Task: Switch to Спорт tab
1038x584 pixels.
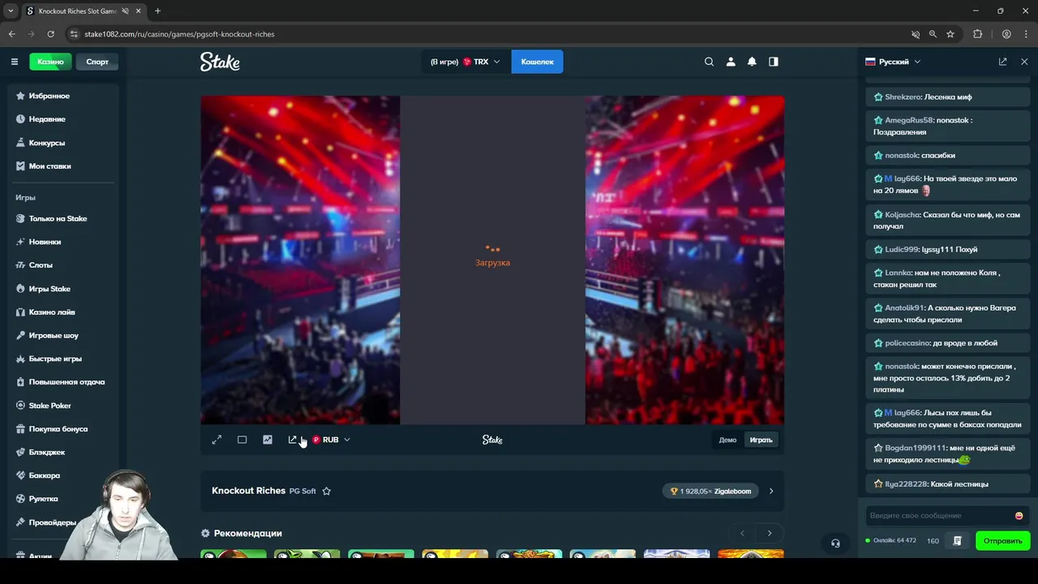Action: click(97, 62)
